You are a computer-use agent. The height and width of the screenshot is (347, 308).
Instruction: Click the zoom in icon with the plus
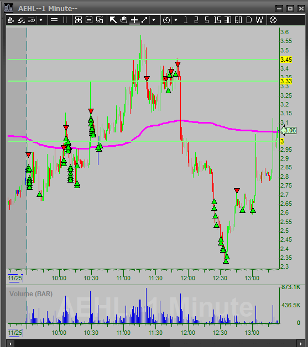(x=79, y=20)
